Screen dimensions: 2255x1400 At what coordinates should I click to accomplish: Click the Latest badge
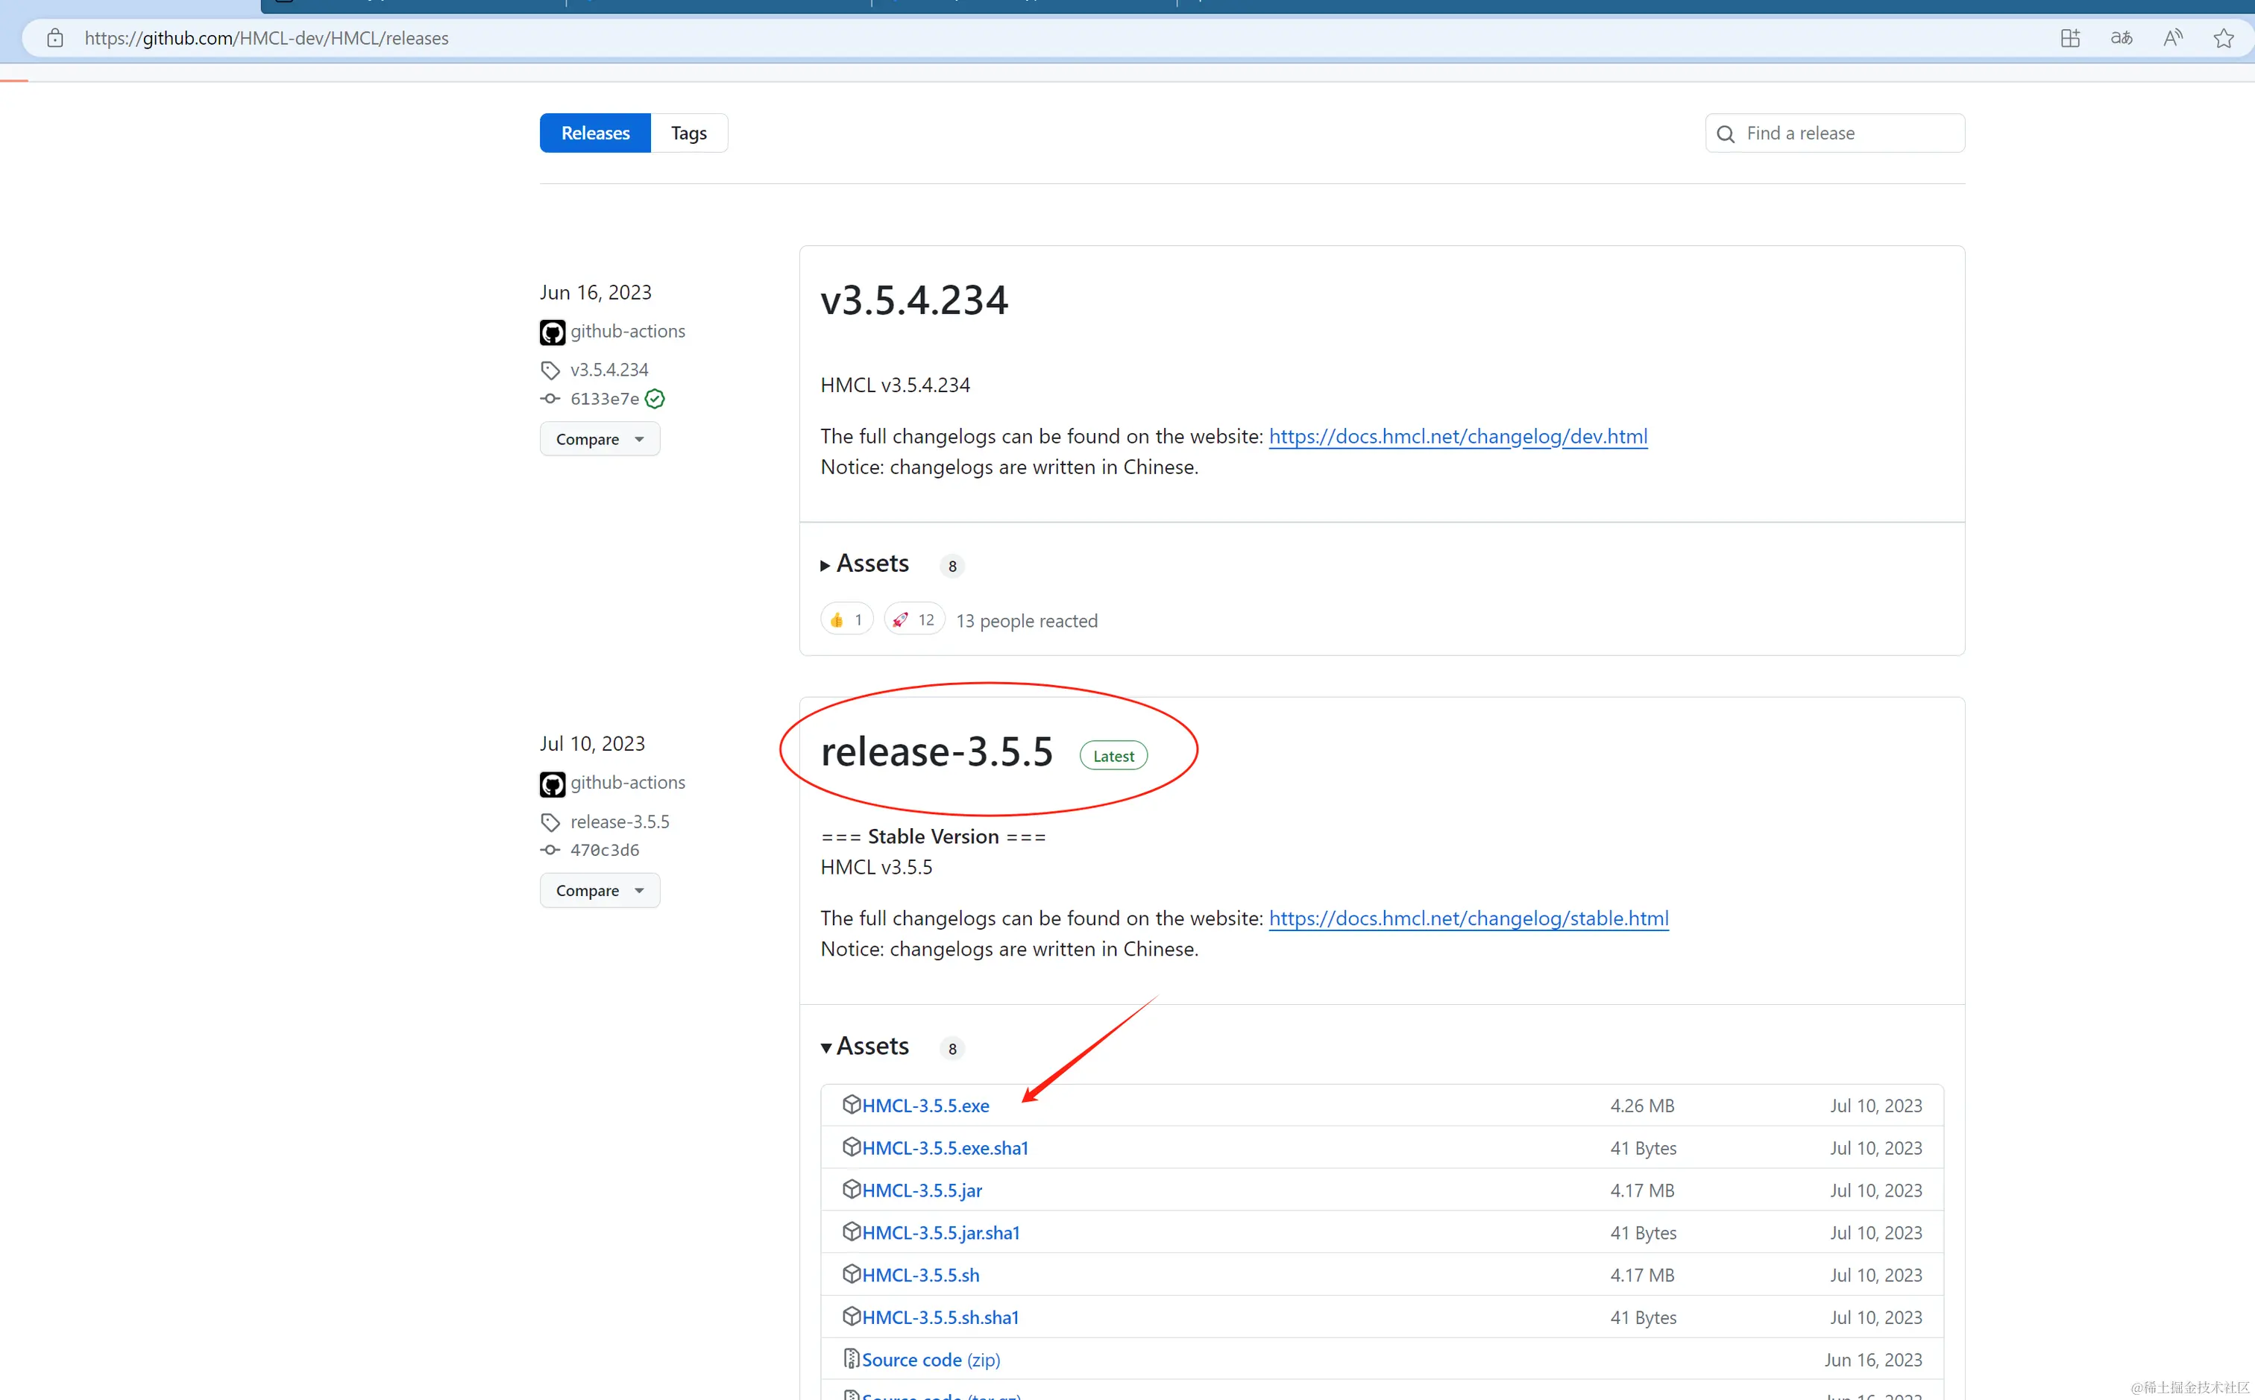pos(1113,757)
